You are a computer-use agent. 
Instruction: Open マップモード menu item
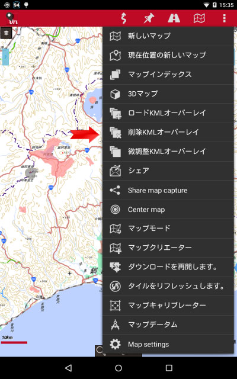tap(168, 229)
